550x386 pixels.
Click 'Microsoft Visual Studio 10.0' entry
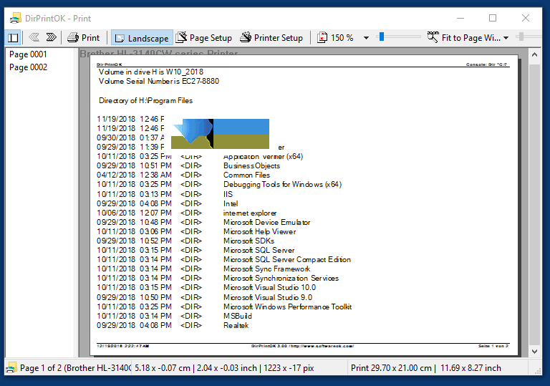tap(269, 288)
